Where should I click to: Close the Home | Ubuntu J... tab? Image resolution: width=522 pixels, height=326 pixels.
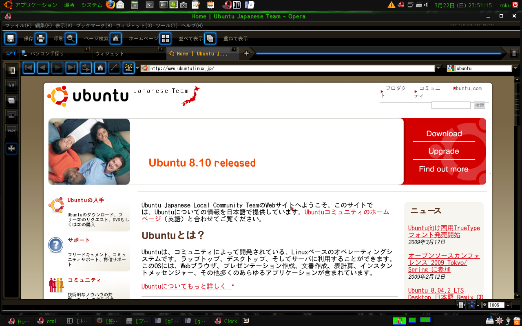click(x=234, y=49)
